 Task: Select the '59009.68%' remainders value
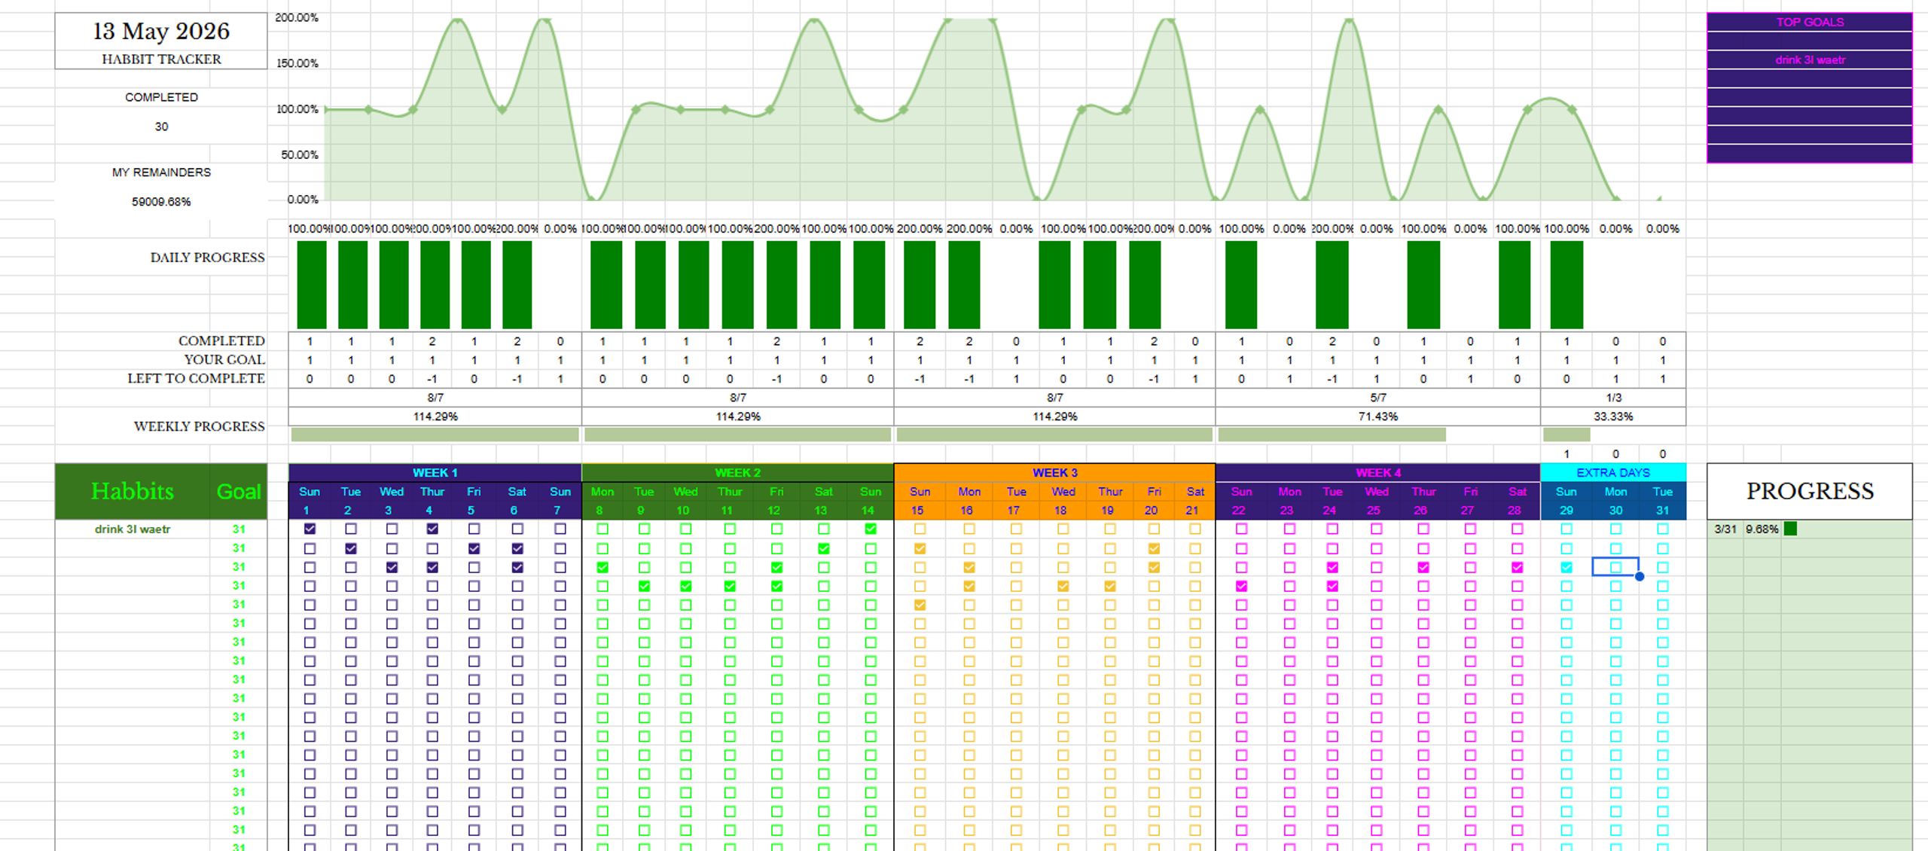(x=161, y=202)
